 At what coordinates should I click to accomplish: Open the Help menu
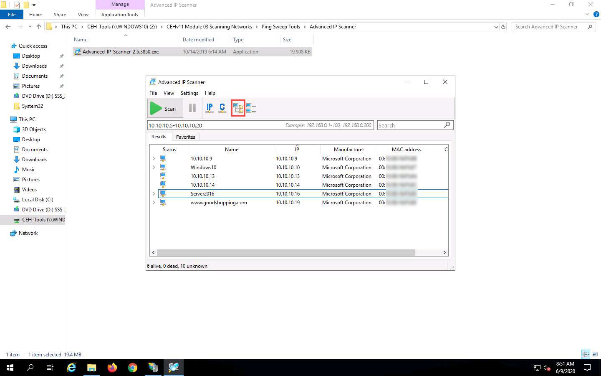coord(210,93)
